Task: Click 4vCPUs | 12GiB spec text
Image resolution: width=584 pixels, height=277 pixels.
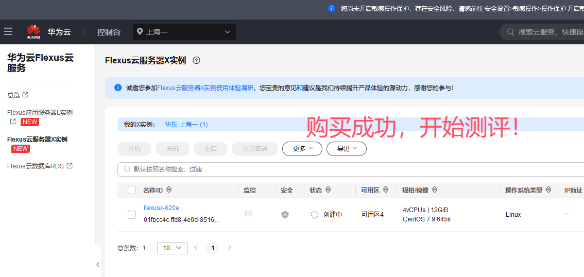Action: tap(425, 210)
